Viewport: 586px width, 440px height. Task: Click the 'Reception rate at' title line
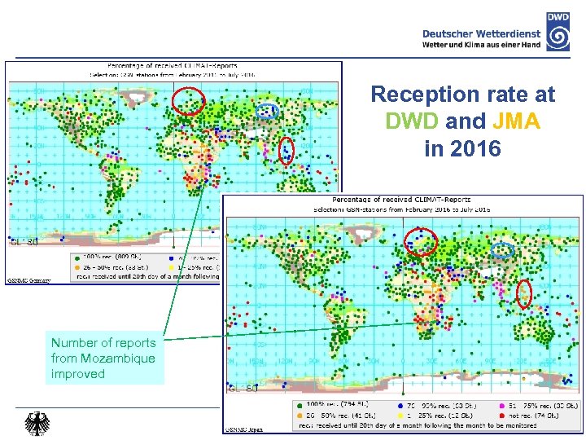pyautogui.click(x=463, y=94)
